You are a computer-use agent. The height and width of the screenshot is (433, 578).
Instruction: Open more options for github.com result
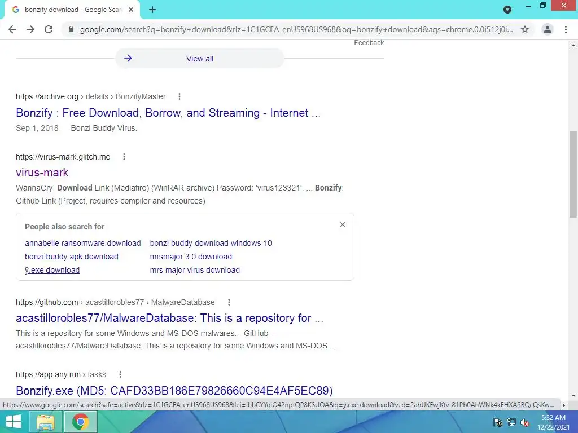click(x=229, y=302)
